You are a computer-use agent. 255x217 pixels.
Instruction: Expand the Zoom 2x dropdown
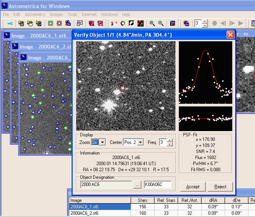pyautogui.click(x=102, y=142)
